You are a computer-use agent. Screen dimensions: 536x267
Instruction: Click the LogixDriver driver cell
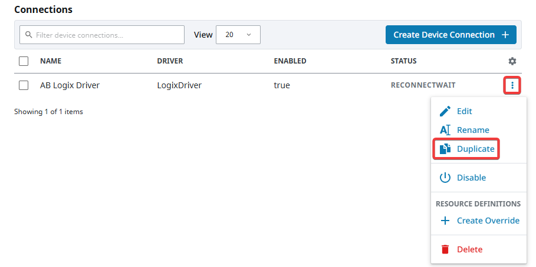point(179,85)
